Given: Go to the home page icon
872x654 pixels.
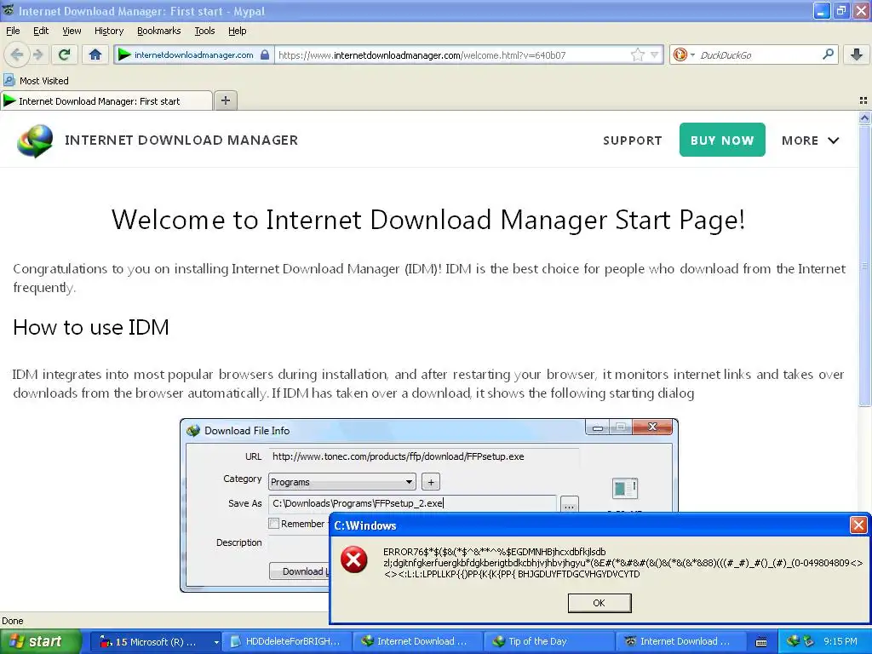Looking at the screenshot, I should coord(95,54).
